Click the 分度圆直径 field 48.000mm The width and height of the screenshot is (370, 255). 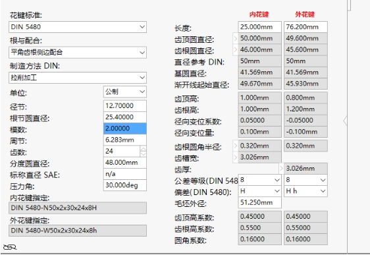click(x=125, y=163)
